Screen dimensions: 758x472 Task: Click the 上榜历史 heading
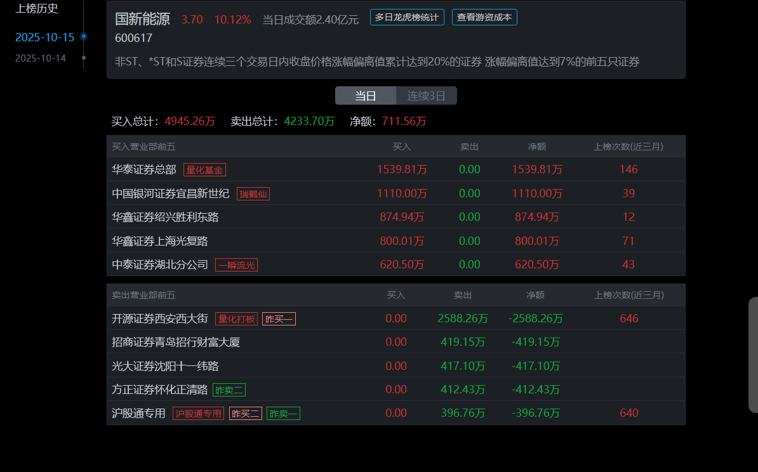37,9
